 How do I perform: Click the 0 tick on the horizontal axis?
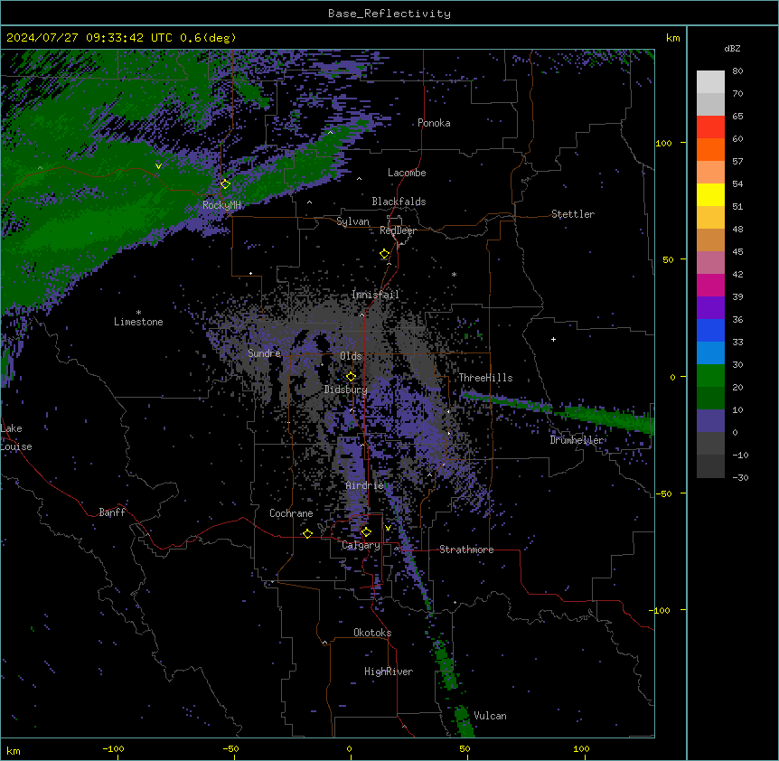(349, 748)
